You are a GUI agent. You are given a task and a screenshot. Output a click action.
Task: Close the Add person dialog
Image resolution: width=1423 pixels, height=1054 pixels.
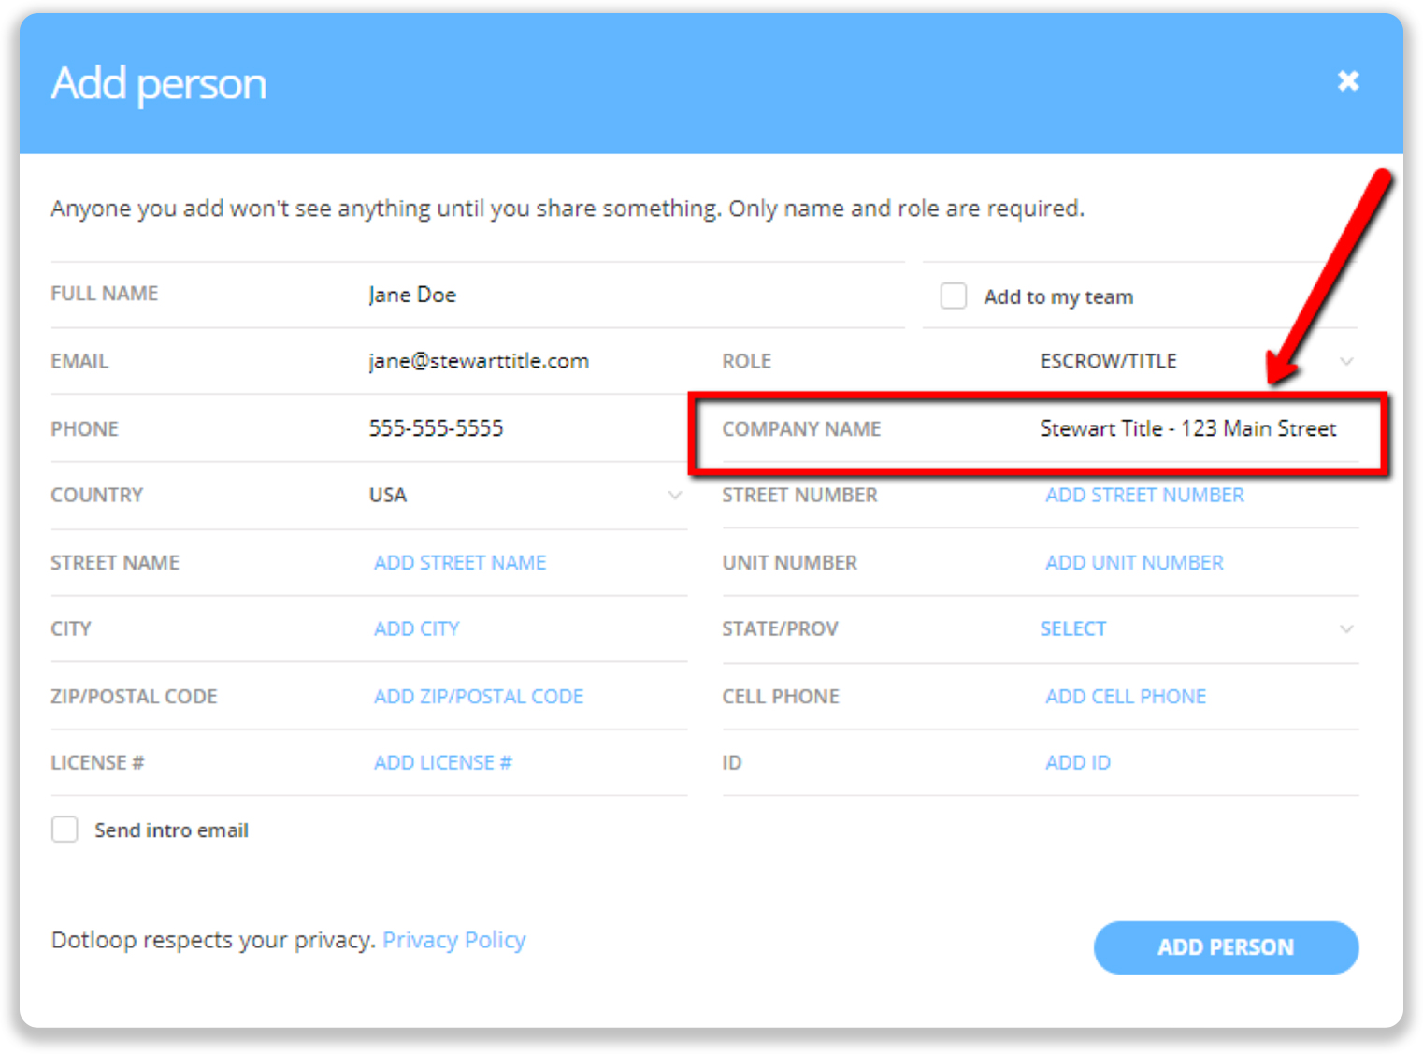pyautogui.click(x=1347, y=81)
